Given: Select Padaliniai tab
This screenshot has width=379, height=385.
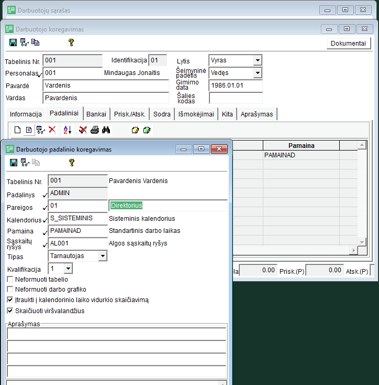Looking at the screenshot, I should 64,113.
